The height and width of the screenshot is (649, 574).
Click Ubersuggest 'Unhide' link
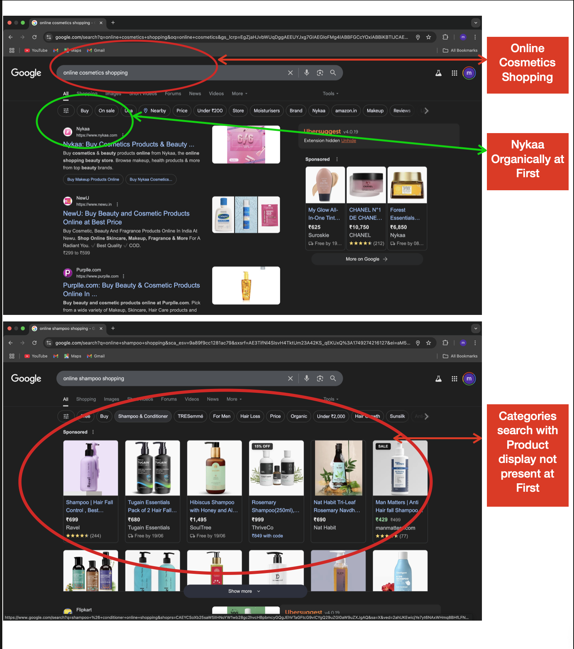349,141
